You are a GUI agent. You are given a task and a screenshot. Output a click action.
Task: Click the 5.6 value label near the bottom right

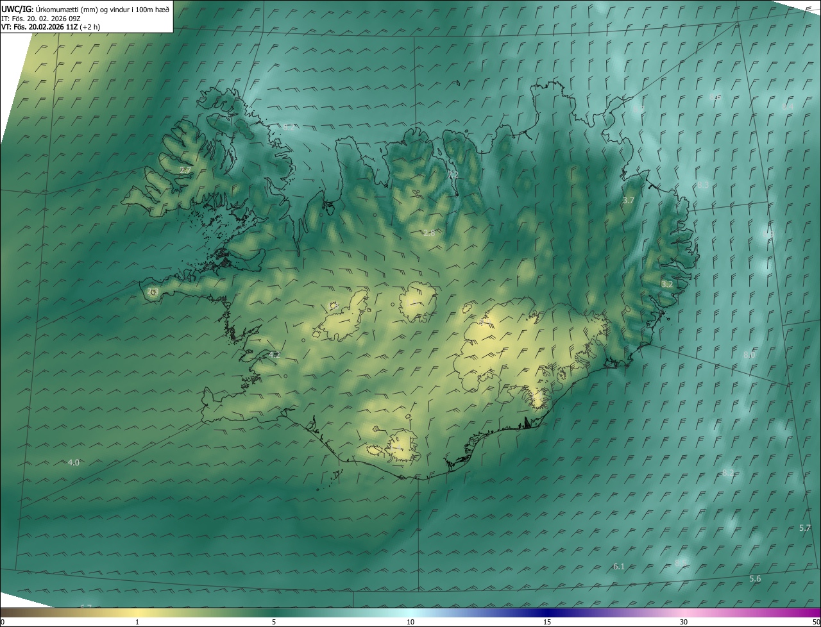755,579
